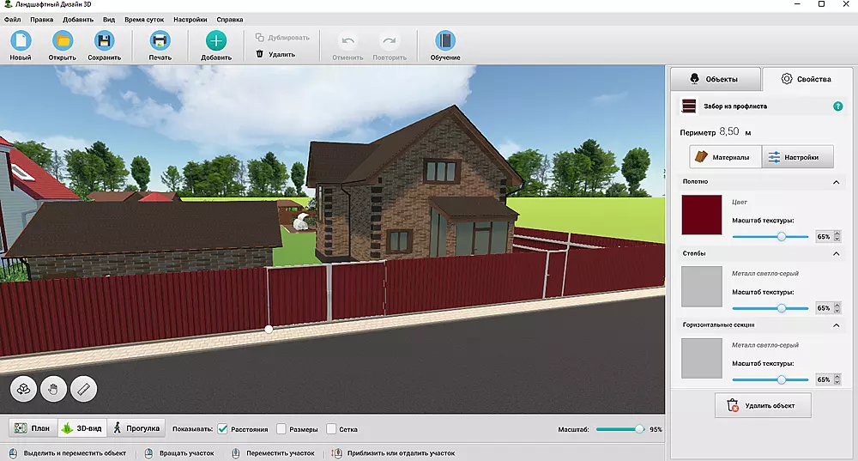
Task: Toggle the Расстояния checkbox
Action: coord(222,429)
